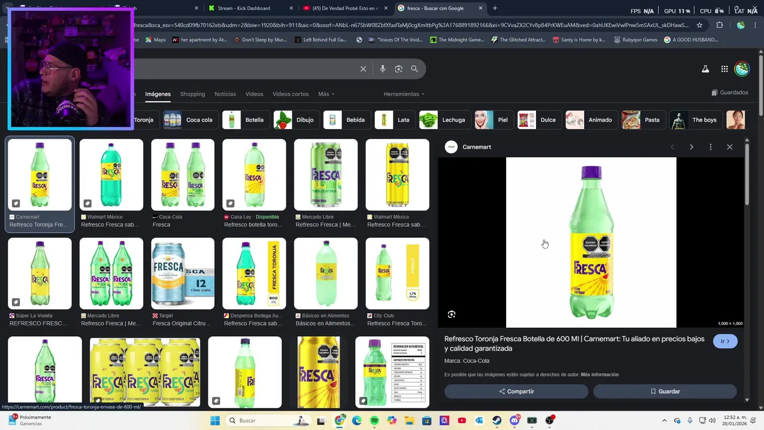This screenshot has width=764, height=430.
Task: Open Outlook from the taskbar
Action: (x=479, y=420)
